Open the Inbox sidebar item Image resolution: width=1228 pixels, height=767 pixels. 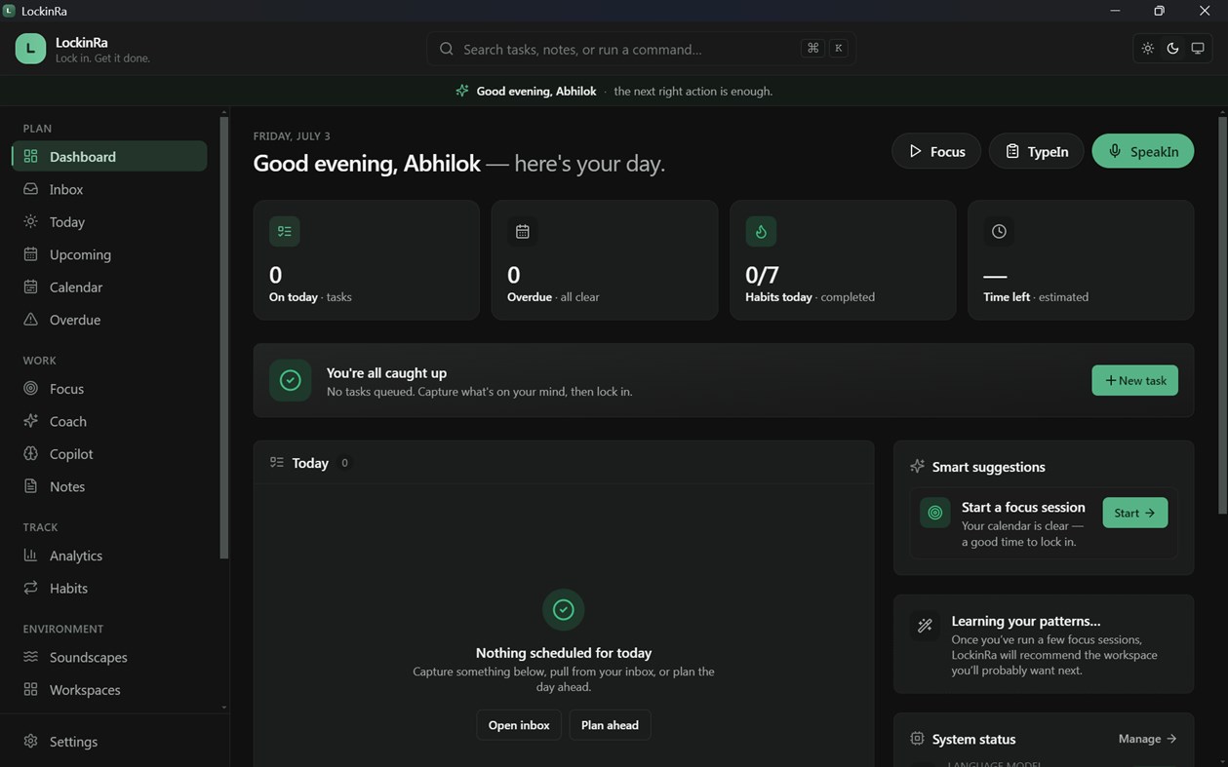pyautogui.click(x=109, y=189)
